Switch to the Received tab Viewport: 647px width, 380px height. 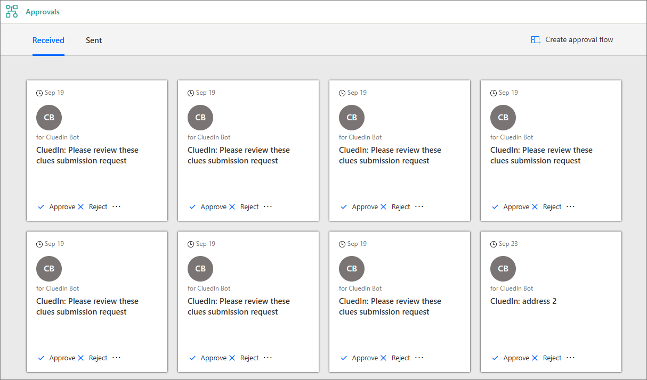pyautogui.click(x=48, y=40)
